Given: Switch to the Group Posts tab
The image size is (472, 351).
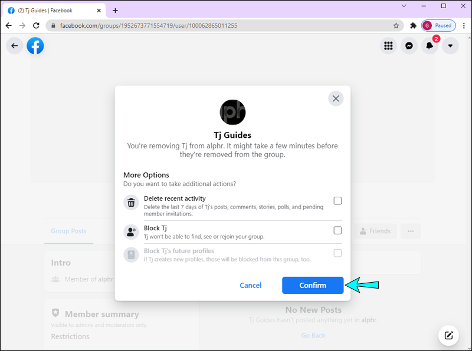Looking at the screenshot, I should coord(68,231).
